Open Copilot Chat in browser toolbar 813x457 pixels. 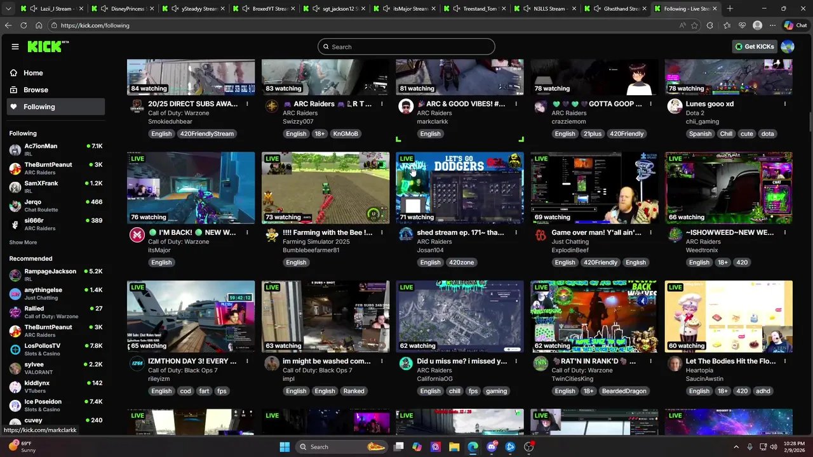[795, 25]
